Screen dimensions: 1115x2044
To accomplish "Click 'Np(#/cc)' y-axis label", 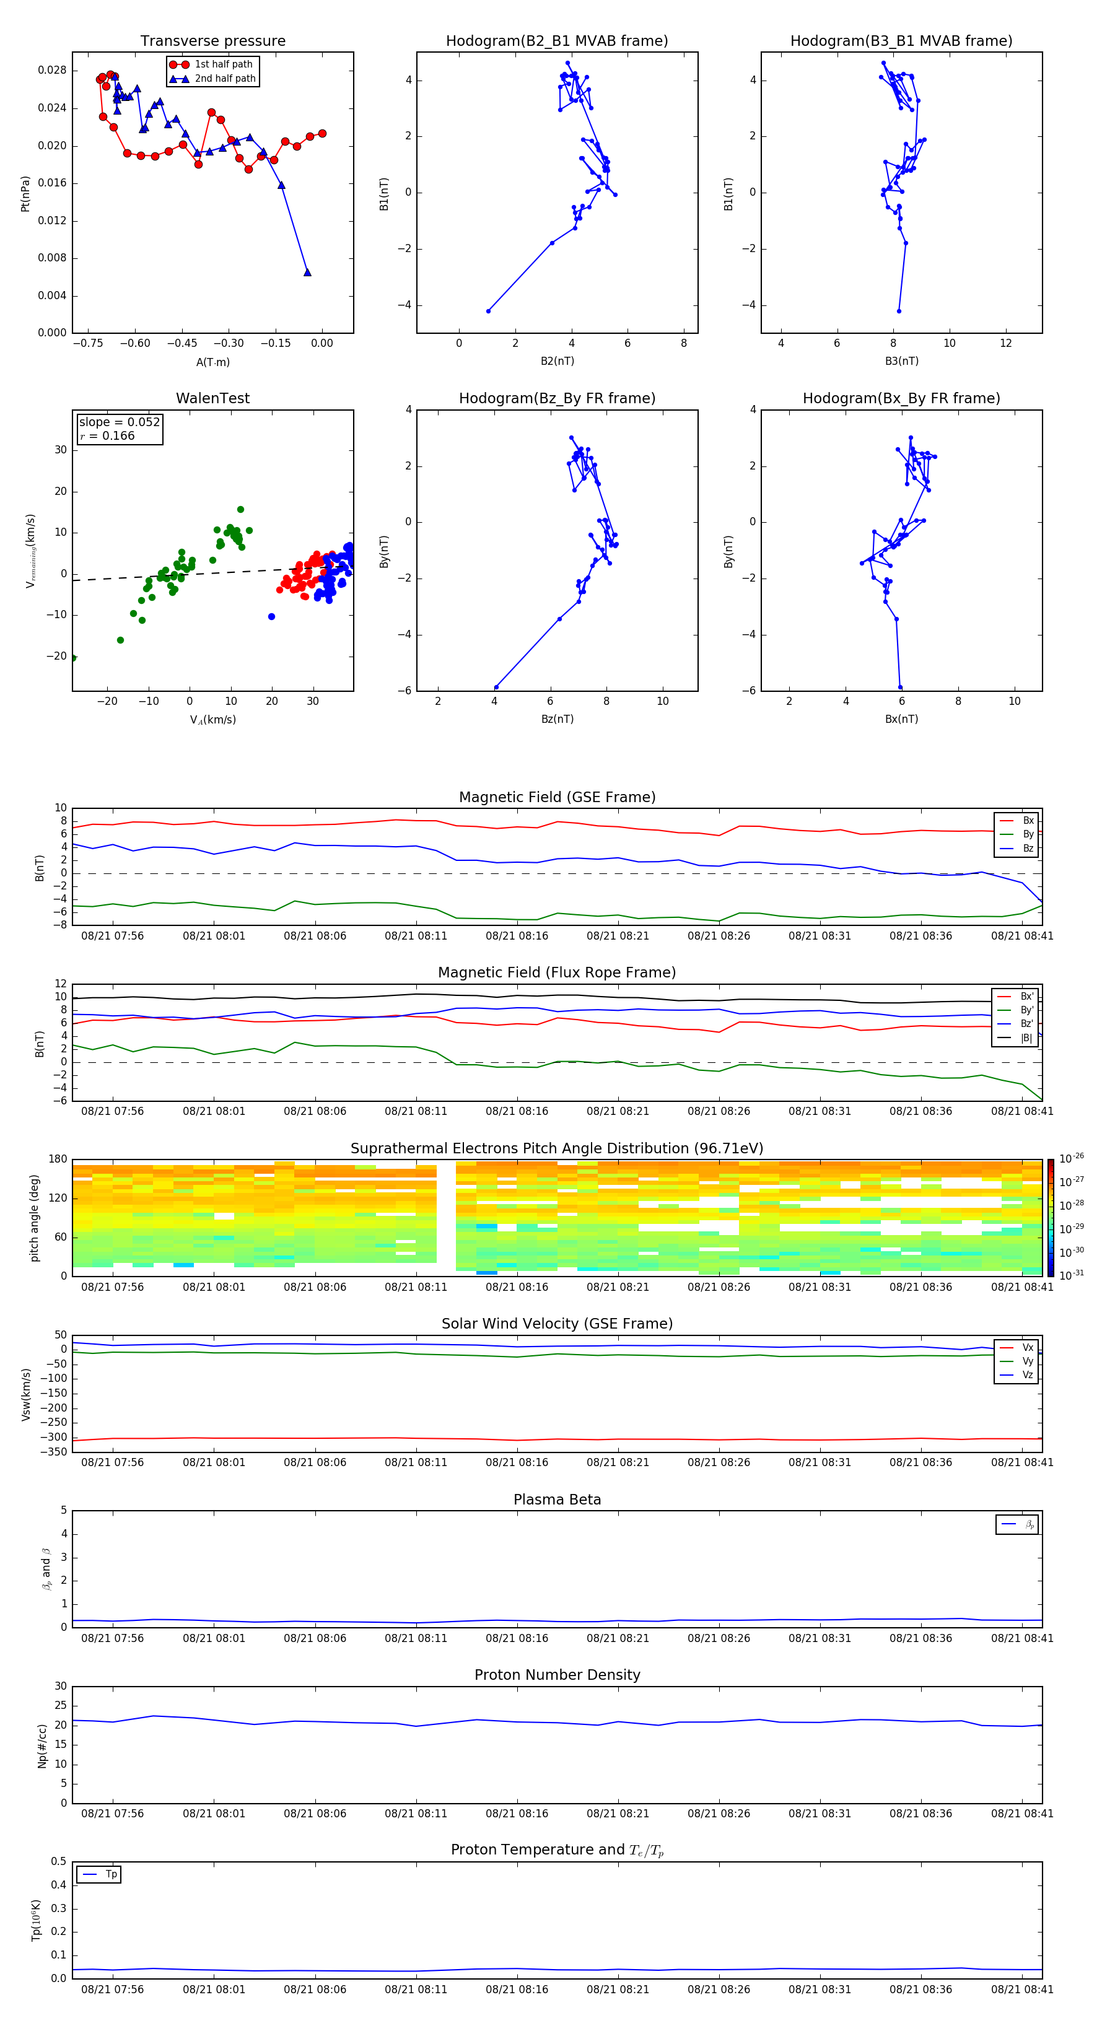I will (x=42, y=1745).
